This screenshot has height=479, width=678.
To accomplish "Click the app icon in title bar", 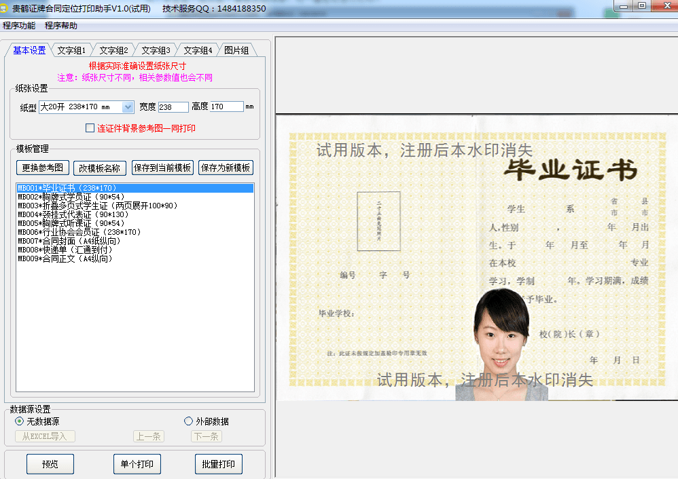I will 6,9.
